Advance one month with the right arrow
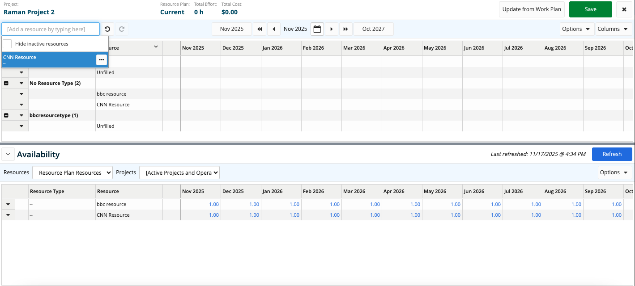This screenshot has width=635, height=286. (x=331, y=29)
